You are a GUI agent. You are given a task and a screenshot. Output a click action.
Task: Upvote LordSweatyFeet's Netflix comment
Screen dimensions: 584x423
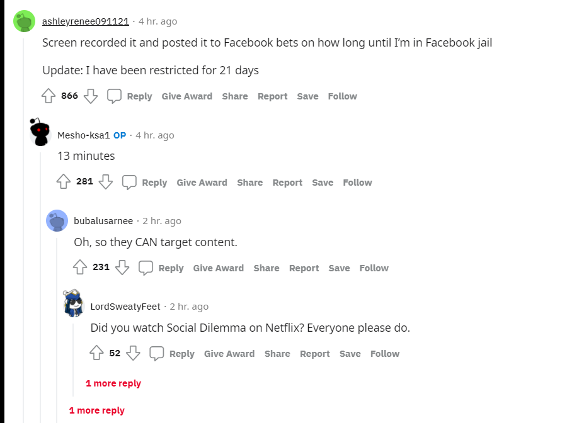96,353
